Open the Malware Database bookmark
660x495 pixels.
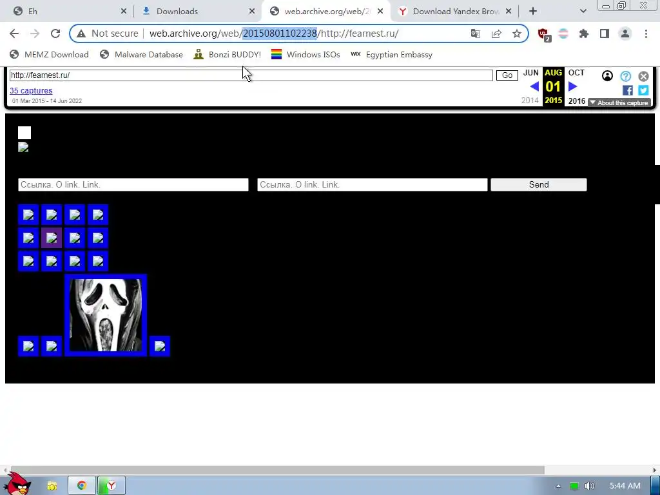(x=141, y=54)
